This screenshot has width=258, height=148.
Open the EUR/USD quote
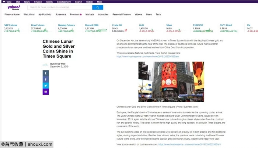click(x=198, y=25)
